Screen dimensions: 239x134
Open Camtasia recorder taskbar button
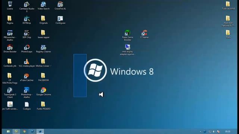pyautogui.click(x=16, y=131)
